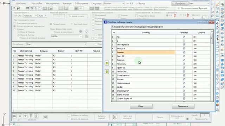Viewport: 225px width, 126px height.
Task: Open the RAMKA layer dropdown
Action: click(x=66, y=36)
